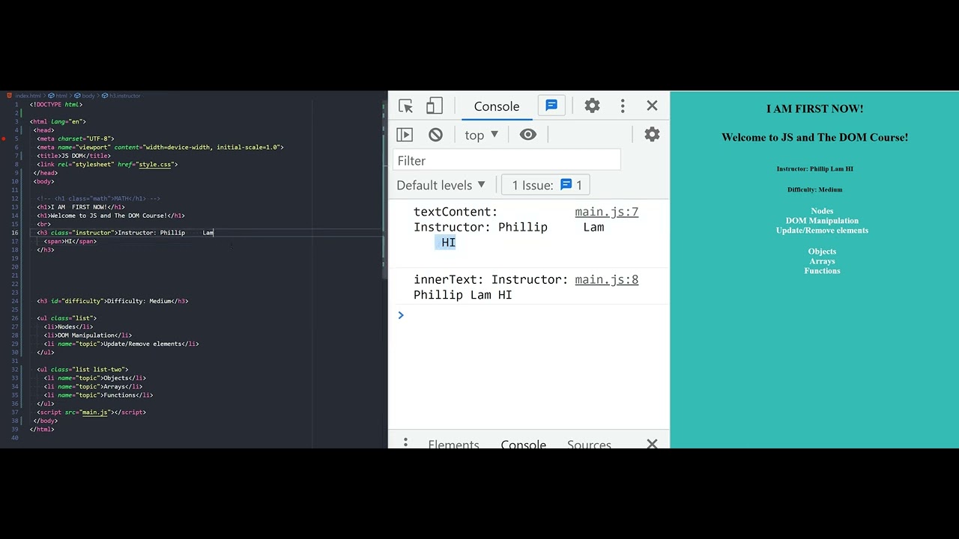Open console settings gear
Viewport: 959px width, 539px height.
tap(652, 135)
